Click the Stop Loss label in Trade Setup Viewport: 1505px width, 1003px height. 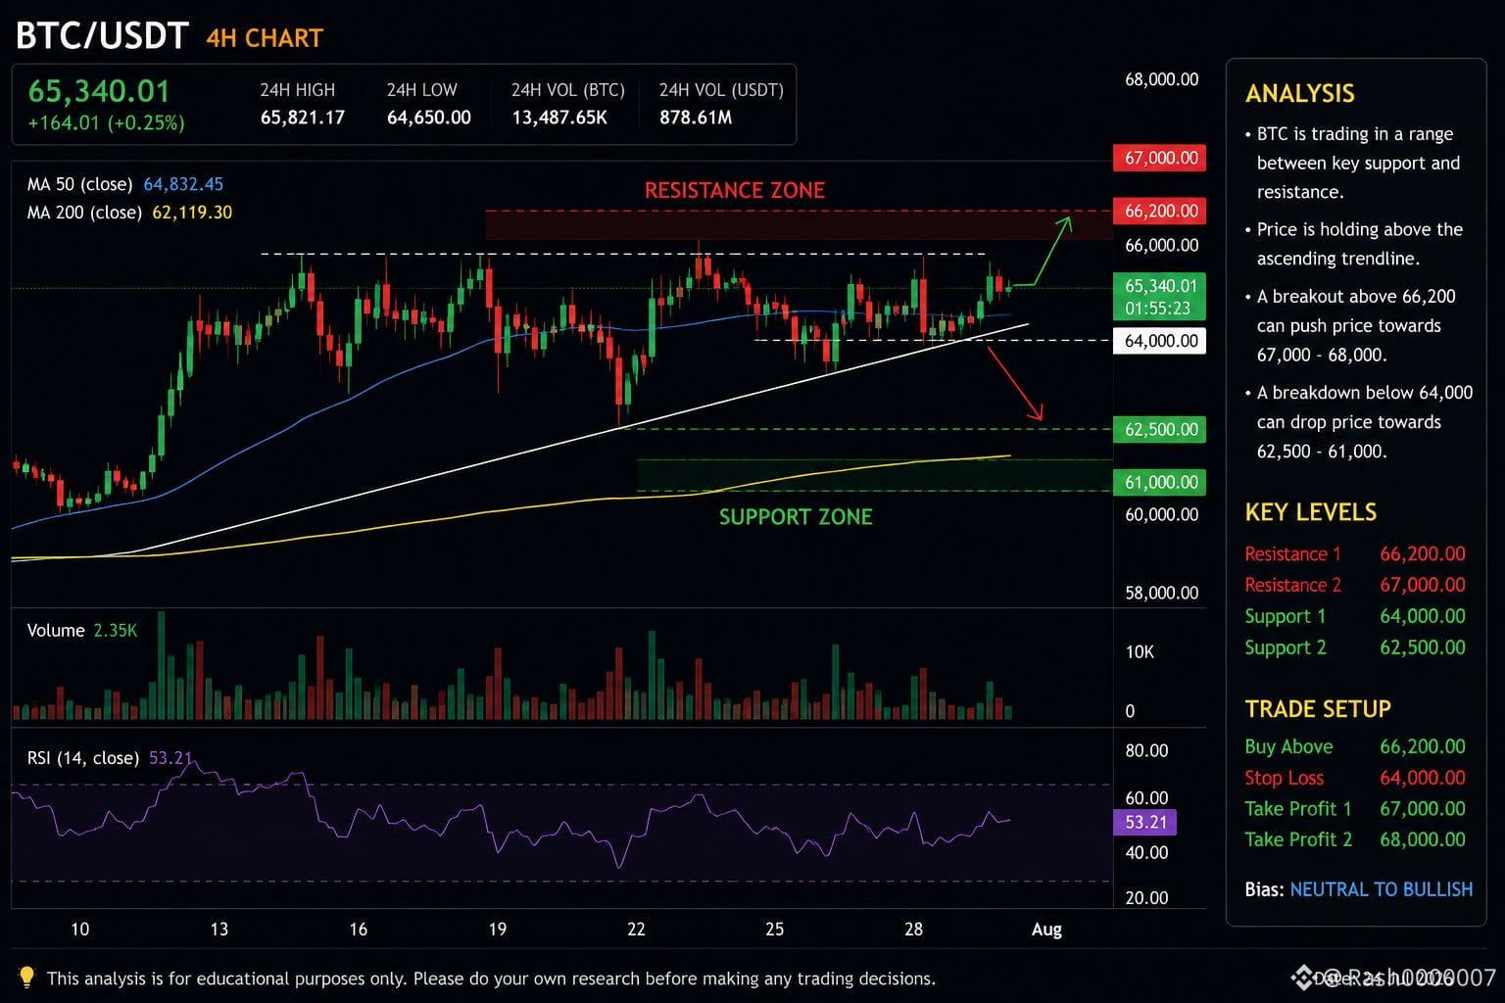click(x=1284, y=779)
